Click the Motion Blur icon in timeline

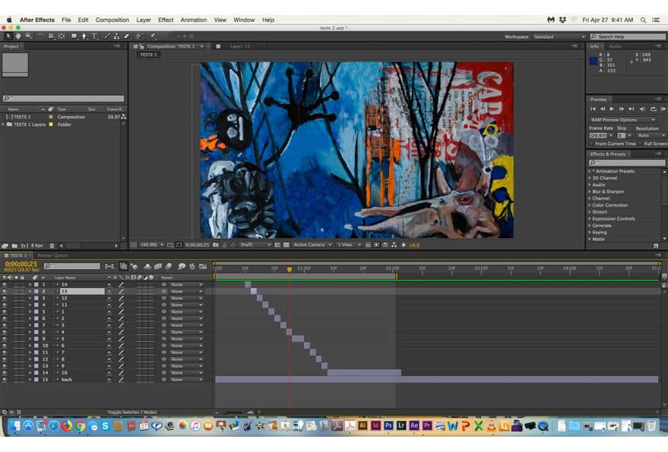point(169,266)
